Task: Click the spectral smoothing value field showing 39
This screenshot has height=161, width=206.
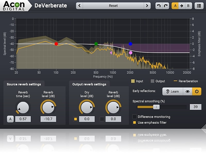Action: [x=195, y=106]
